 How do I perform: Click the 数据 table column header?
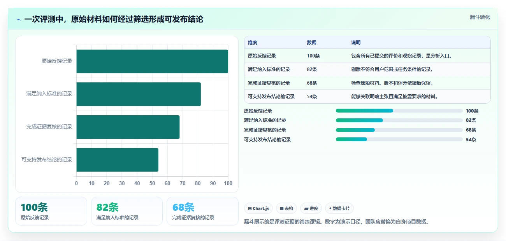(311, 43)
